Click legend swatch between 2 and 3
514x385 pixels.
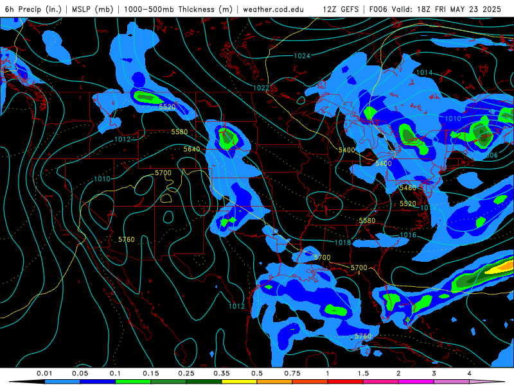[416, 382]
